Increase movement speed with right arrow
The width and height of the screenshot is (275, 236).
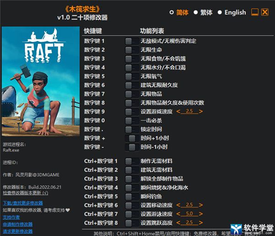[x=201, y=205]
